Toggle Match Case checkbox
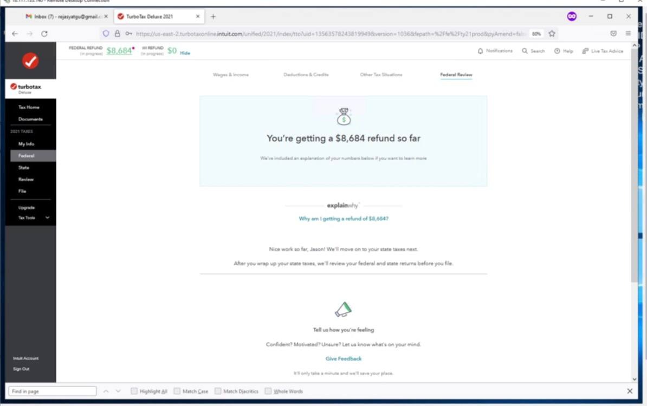Viewport: 647px width, 406px height. tap(177, 391)
